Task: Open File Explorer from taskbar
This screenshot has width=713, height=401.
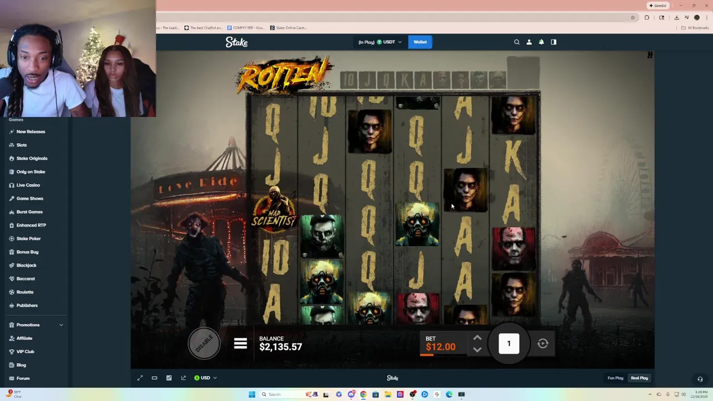Action: tap(388, 394)
